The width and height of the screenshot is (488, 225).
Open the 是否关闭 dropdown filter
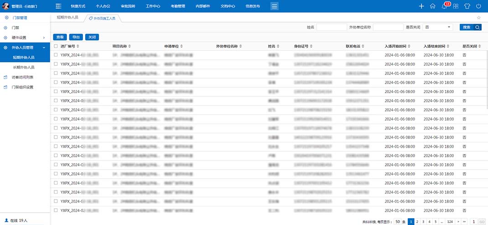(x=438, y=27)
